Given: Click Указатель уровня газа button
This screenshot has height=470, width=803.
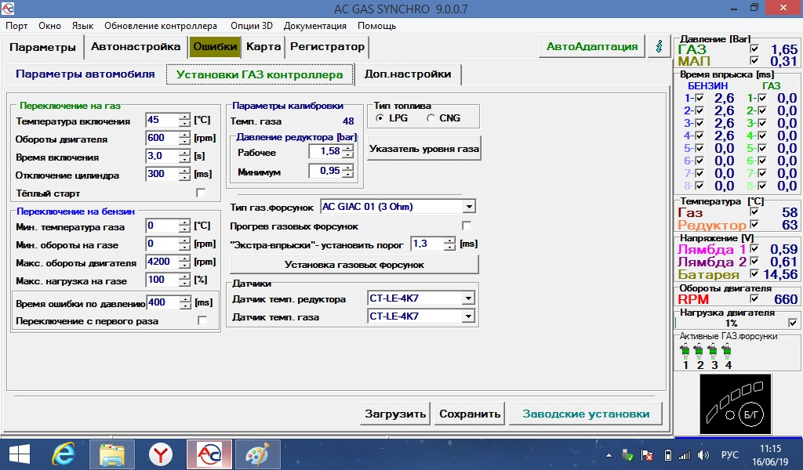Looking at the screenshot, I should 424,149.
